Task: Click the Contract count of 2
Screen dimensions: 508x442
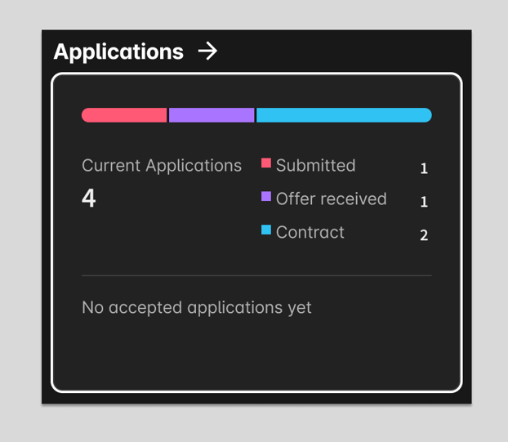Action: point(424,235)
